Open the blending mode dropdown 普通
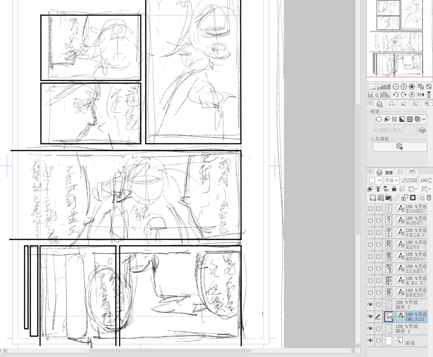 (x=391, y=180)
